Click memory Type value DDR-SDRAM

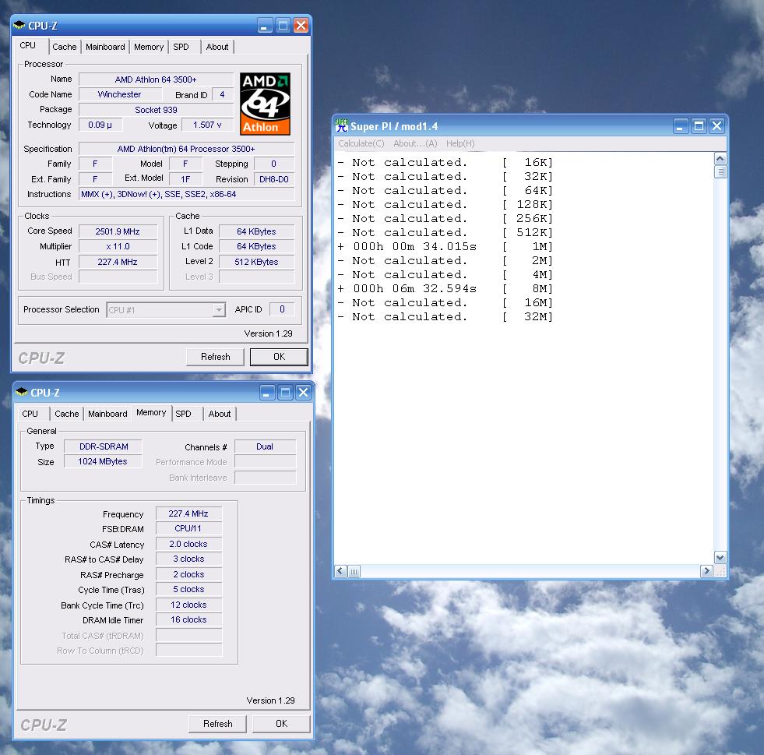coord(104,446)
